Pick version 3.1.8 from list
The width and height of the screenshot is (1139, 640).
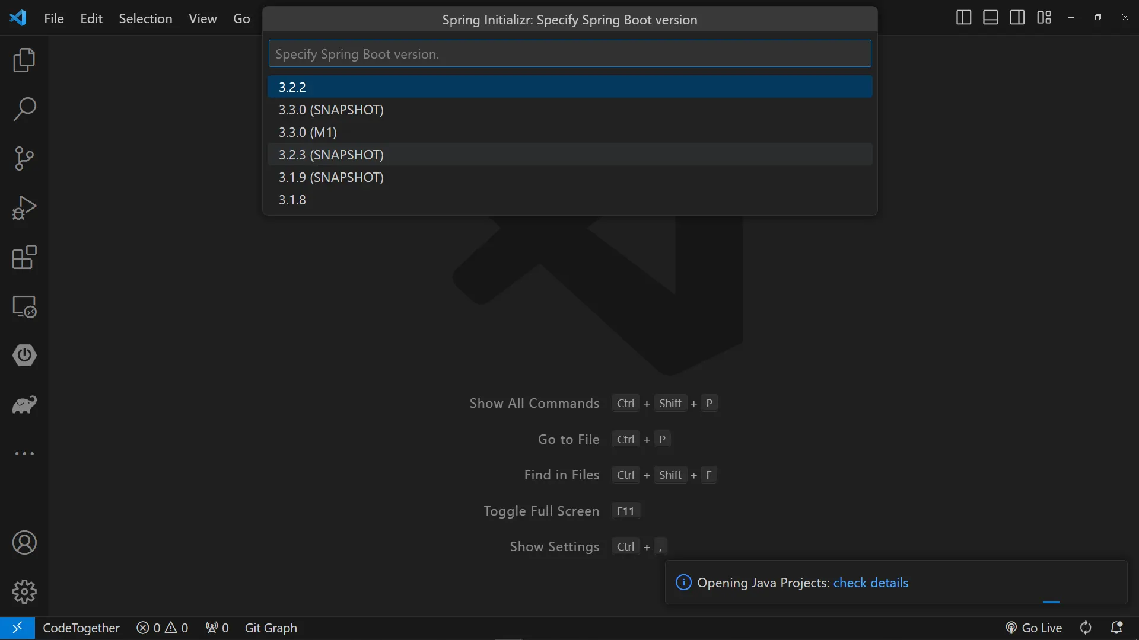292,200
